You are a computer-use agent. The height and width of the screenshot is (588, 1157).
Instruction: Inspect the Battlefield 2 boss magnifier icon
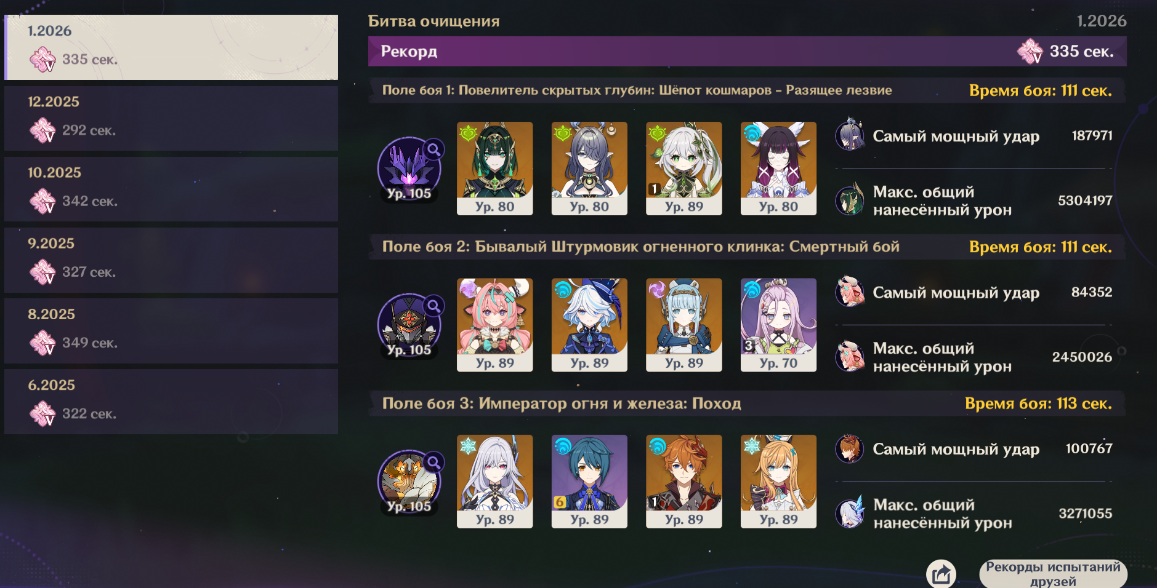434,306
